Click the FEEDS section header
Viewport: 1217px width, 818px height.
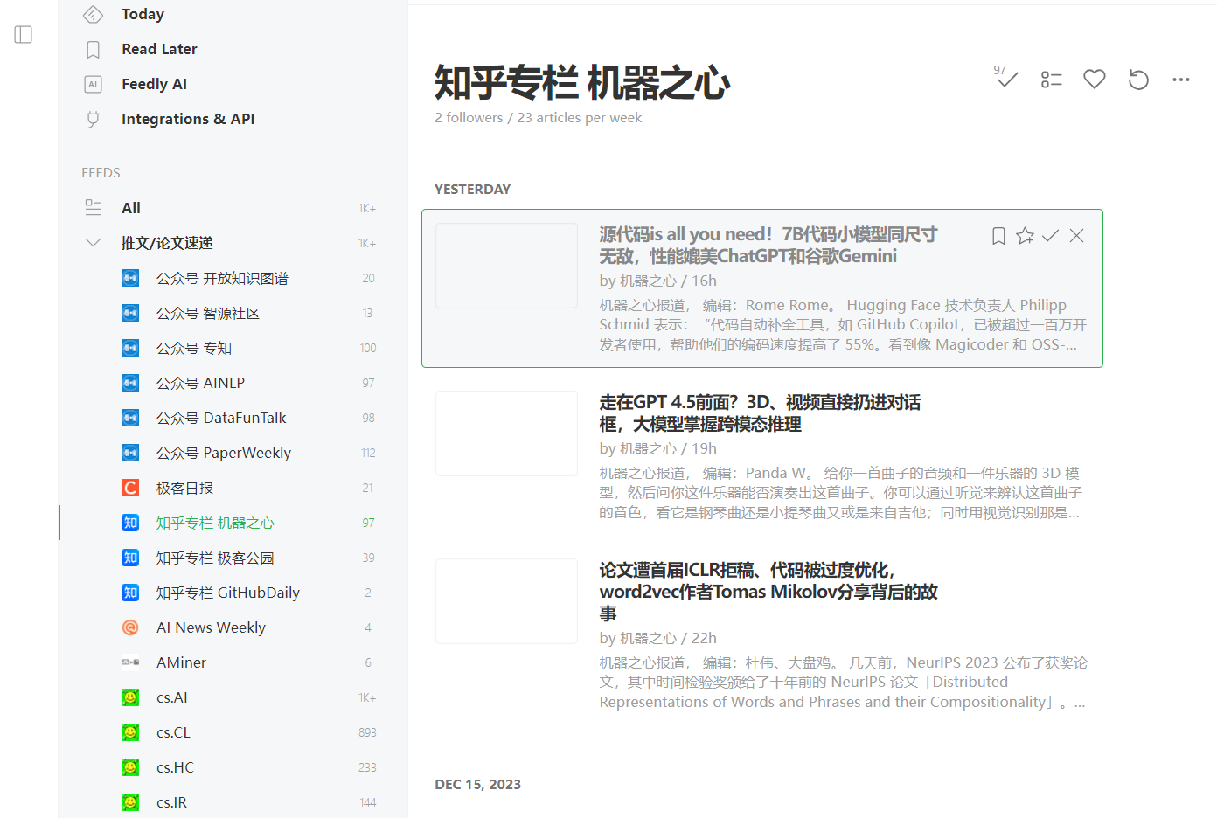101,173
